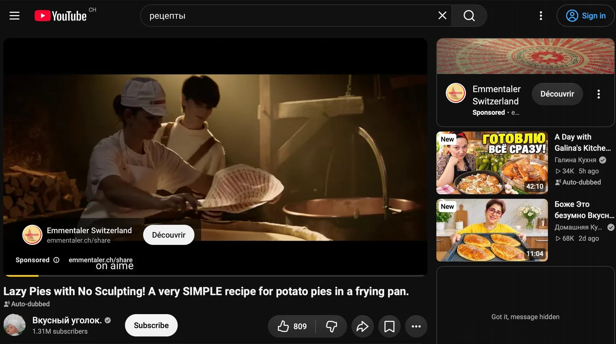Screen dimensions: 616x344
Task: Save video with bookmark icon
Action: click(x=389, y=326)
